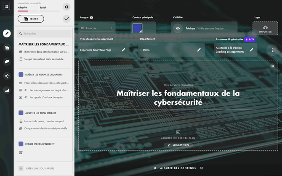
Task: Remove the title background with close icon
Action: 273,66
